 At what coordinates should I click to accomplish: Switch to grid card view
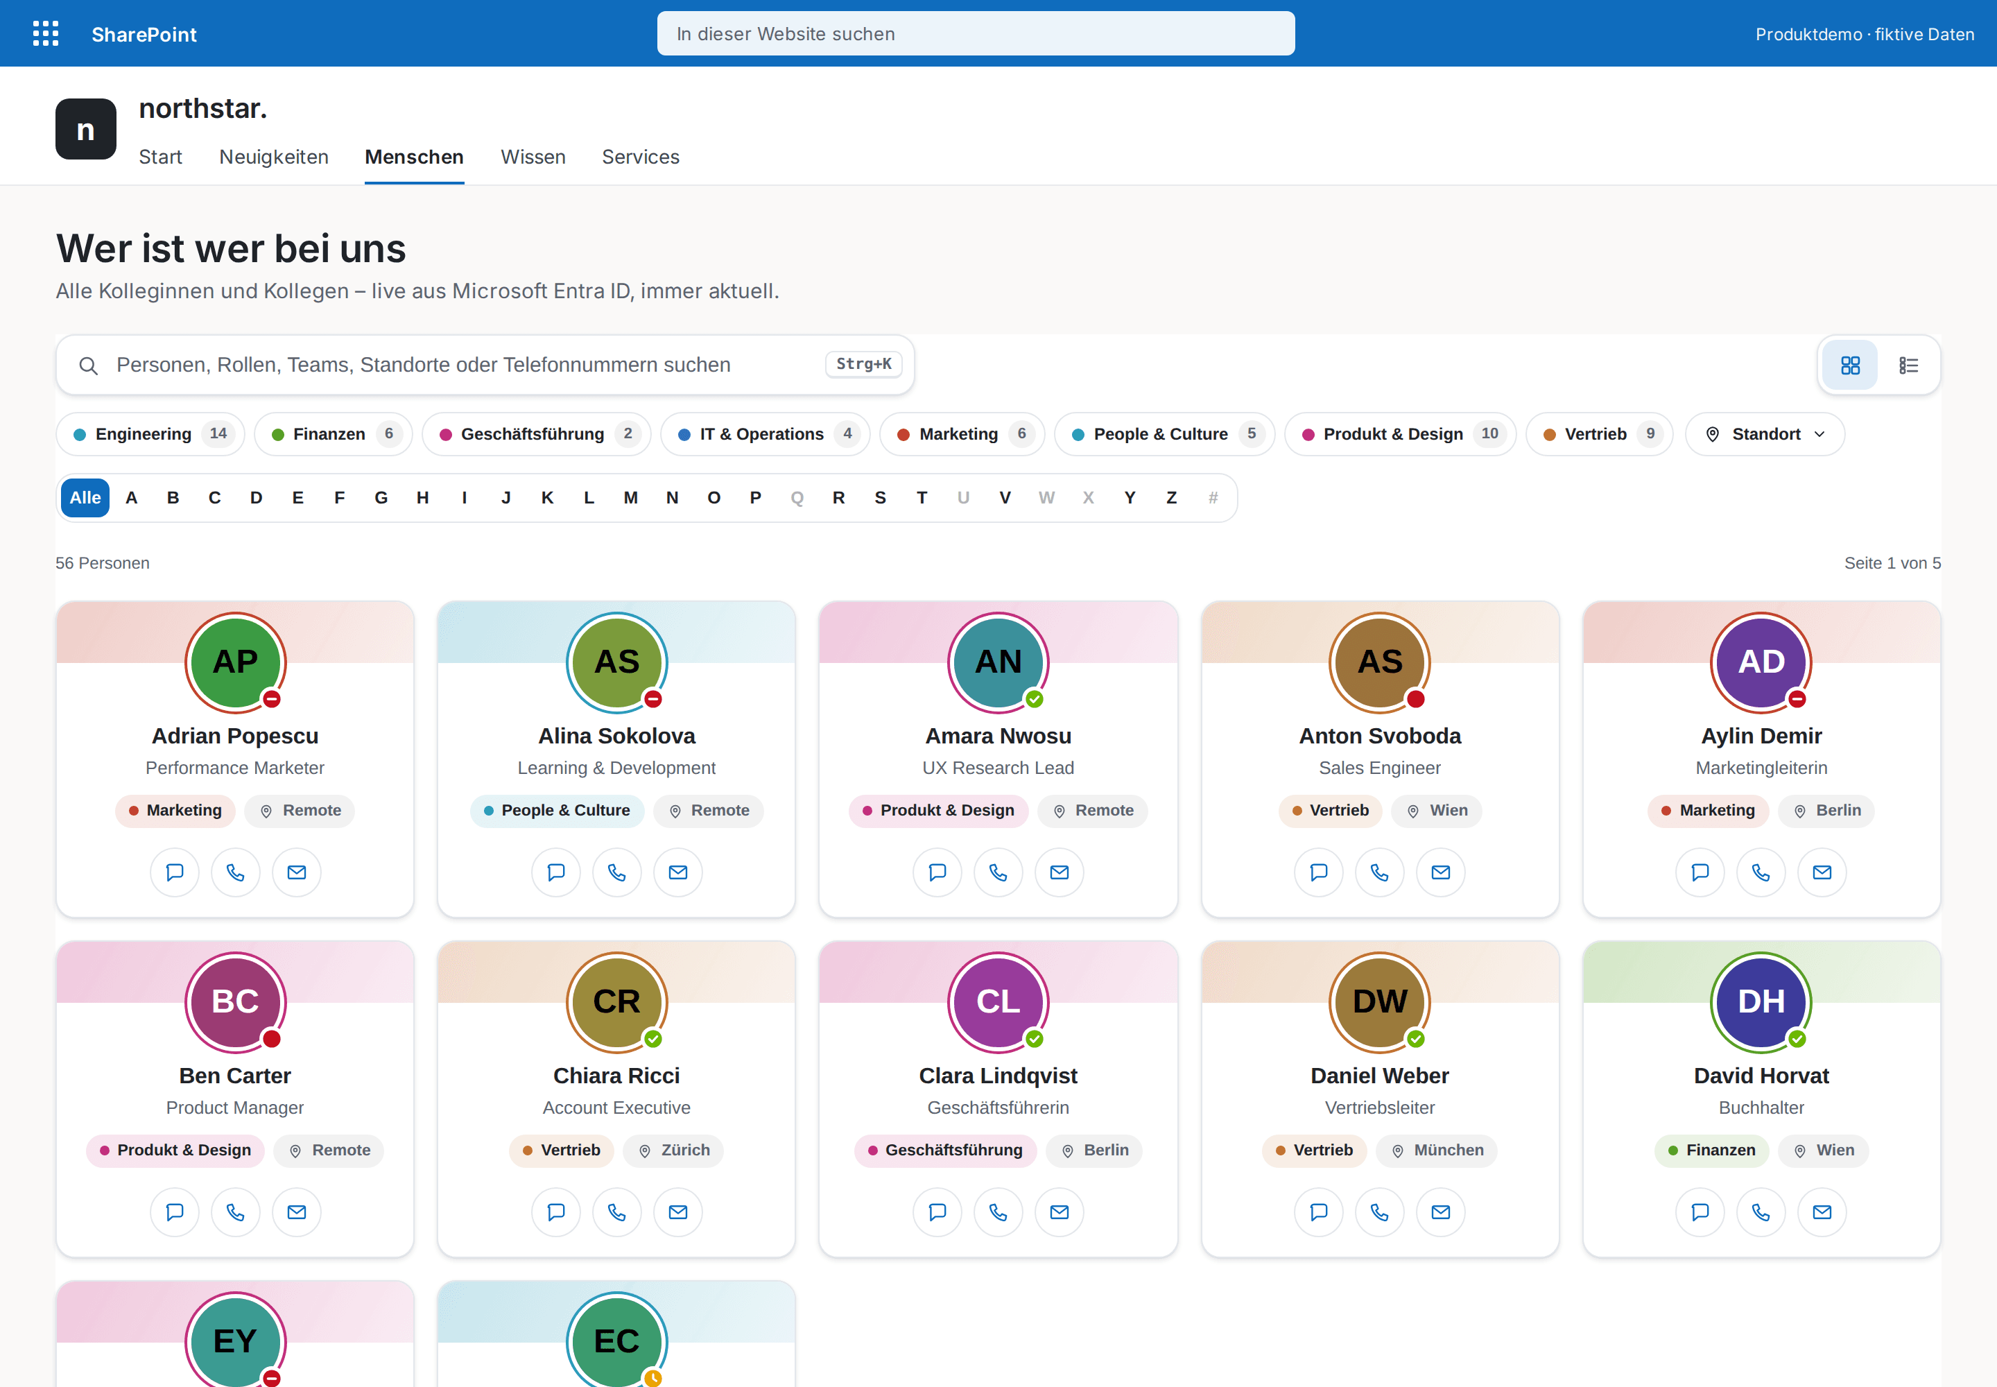pos(1850,365)
